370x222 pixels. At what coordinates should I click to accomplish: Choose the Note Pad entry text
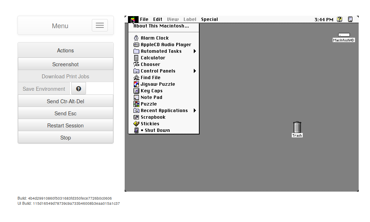click(151, 97)
